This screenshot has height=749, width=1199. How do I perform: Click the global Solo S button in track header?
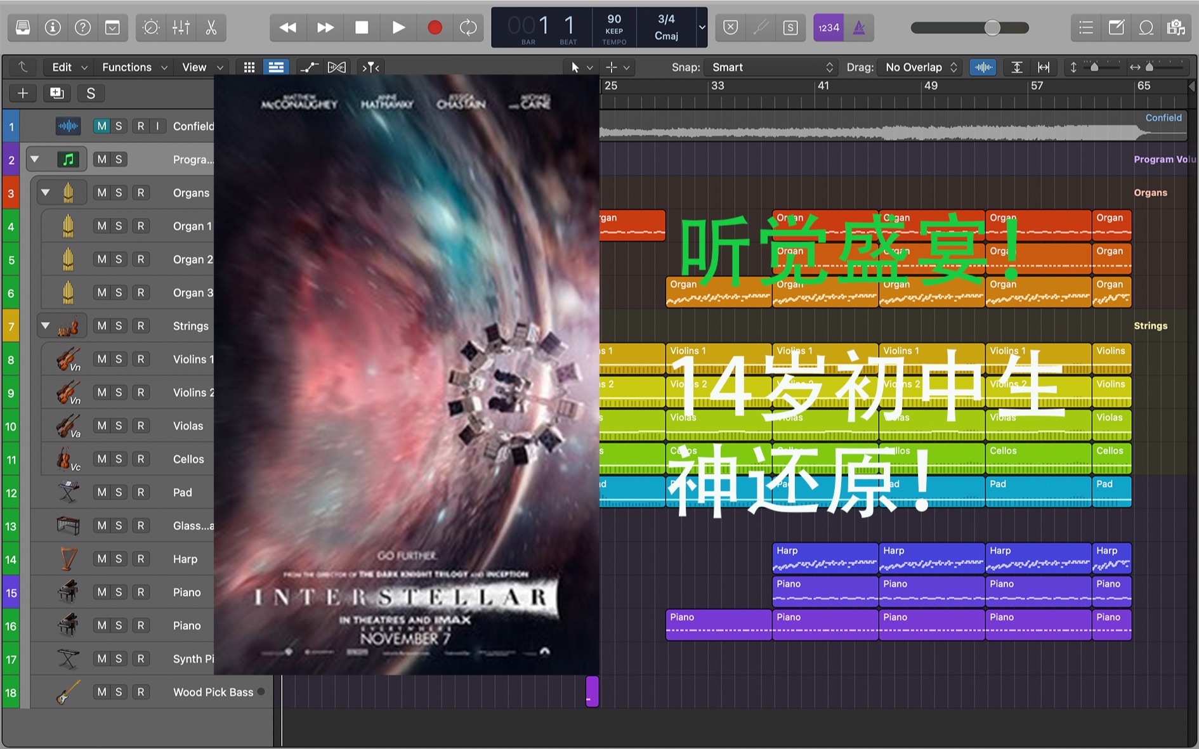[x=91, y=93]
